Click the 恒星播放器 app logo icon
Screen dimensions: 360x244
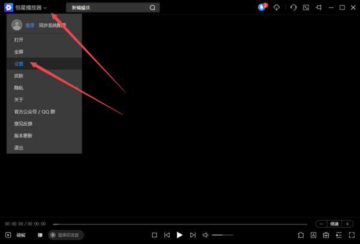tap(8, 8)
